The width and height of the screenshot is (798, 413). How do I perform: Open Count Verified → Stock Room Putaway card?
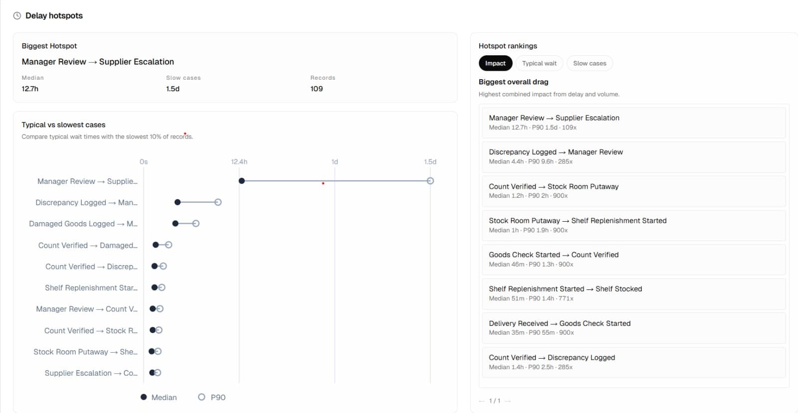[x=634, y=191]
